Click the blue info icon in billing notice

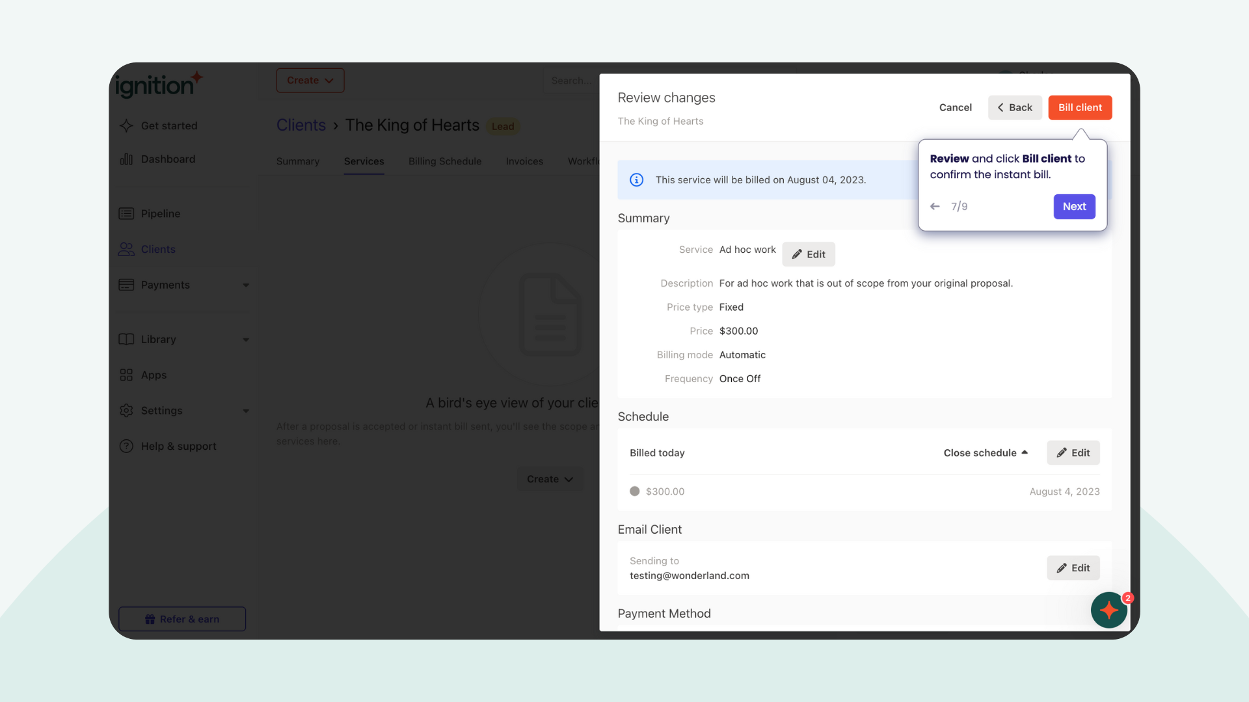click(x=636, y=180)
